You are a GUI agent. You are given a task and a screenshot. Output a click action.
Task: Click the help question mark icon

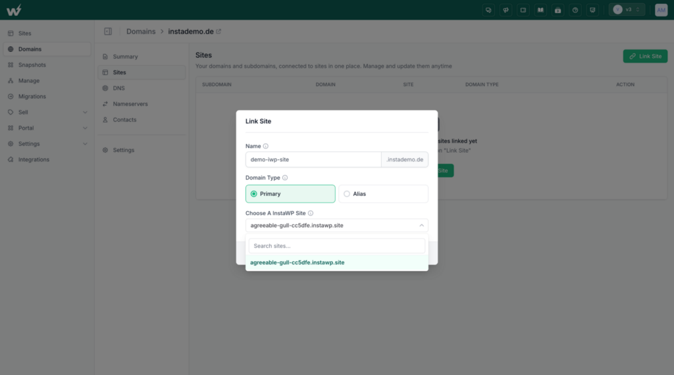pos(575,10)
